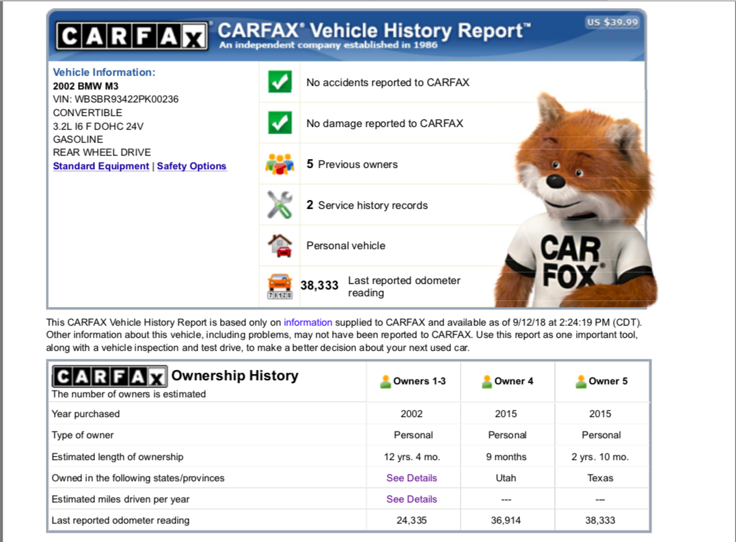This screenshot has width=736, height=542.
Task: Click the 'Personal vehicle' text
Action: pyautogui.click(x=346, y=246)
